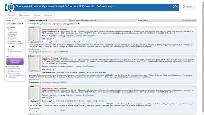The width and height of the screenshot is (204, 115).
Task: Open Выданные книги in personal cabinet
Action: pos(13,66)
